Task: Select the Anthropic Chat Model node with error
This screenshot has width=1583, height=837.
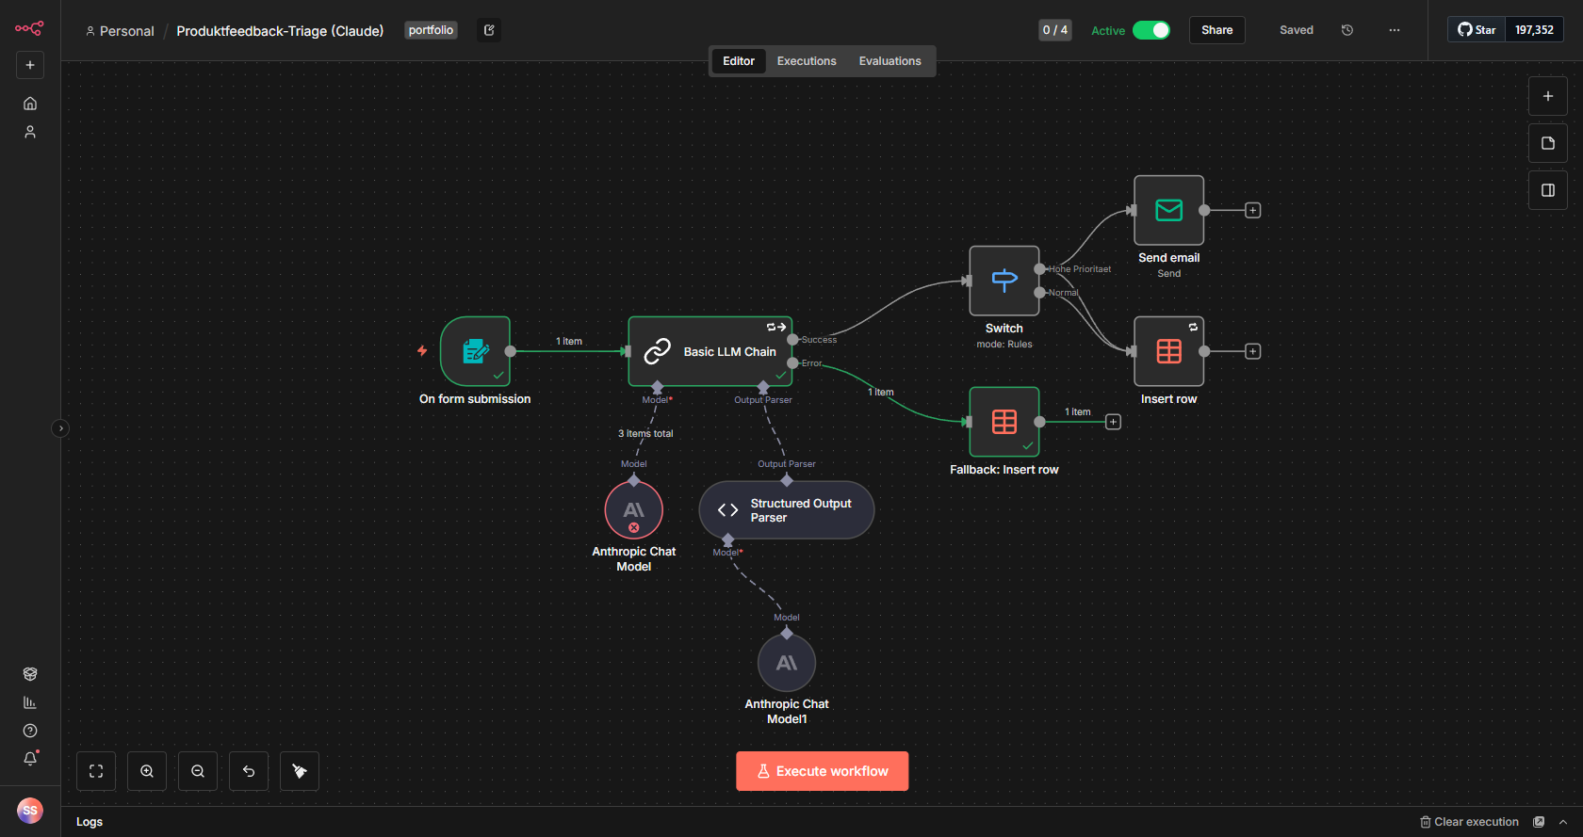Action: 634,510
